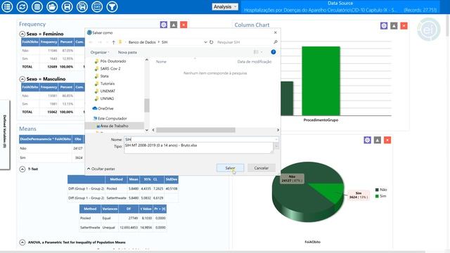Sort files by the Nome column header

(161, 62)
